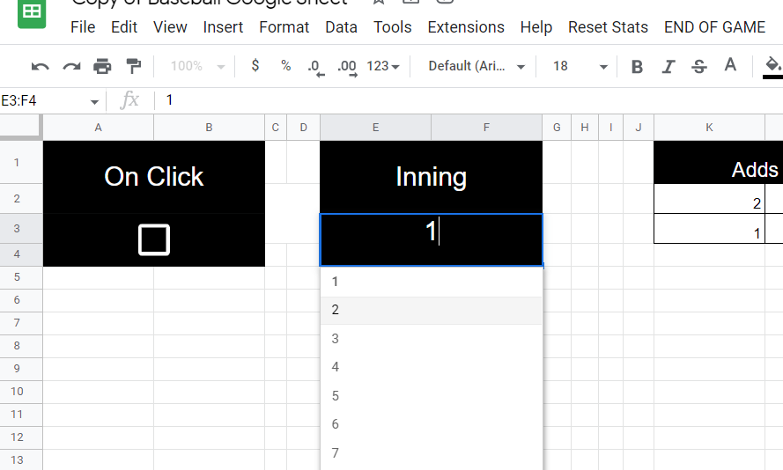Format as currency
Image resolution: width=783 pixels, height=470 pixels.
(255, 65)
